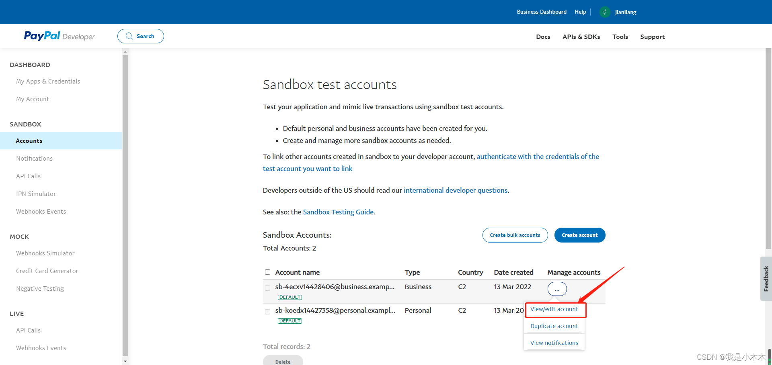The image size is (772, 365).
Task: Open Webhooks Simulator under Mock
Action: click(45, 253)
